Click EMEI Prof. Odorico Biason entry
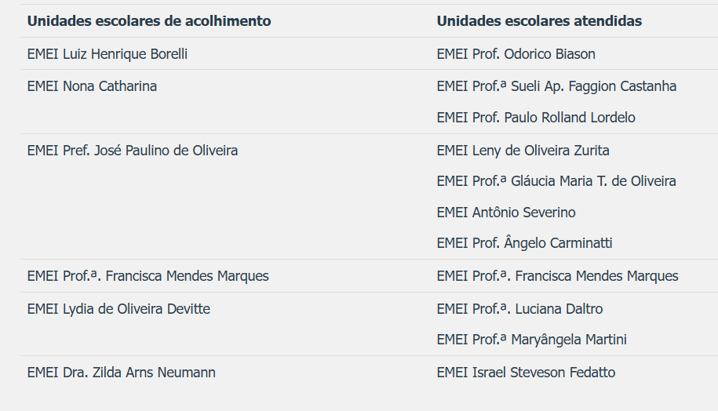This screenshot has height=411, width=718. point(516,54)
